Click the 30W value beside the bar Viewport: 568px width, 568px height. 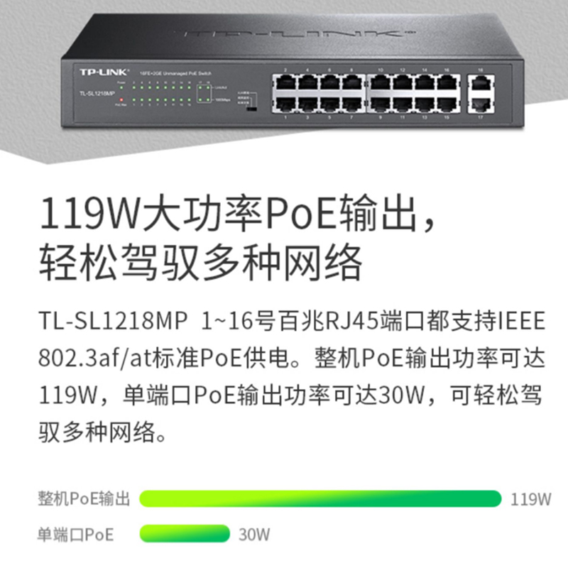(254, 535)
